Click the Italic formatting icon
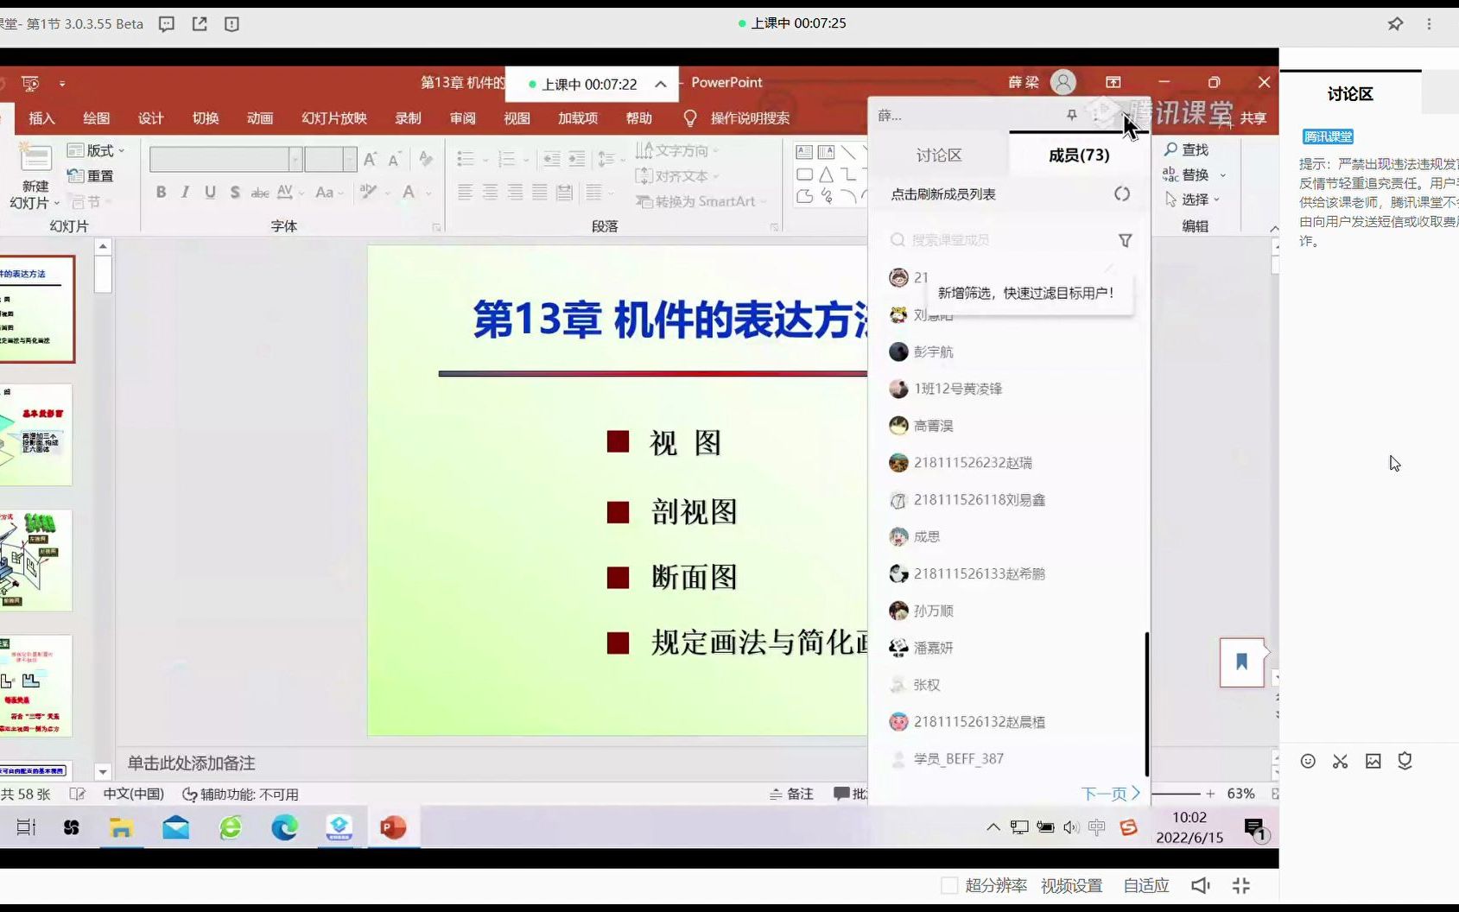Image resolution: width=1459 pixels, height=912 pixels. point(185,192)
